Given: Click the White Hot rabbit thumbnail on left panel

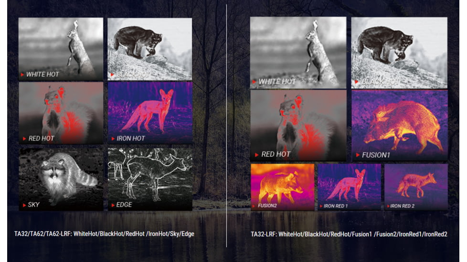Looking at the screenshot, I should coord(61,49).
